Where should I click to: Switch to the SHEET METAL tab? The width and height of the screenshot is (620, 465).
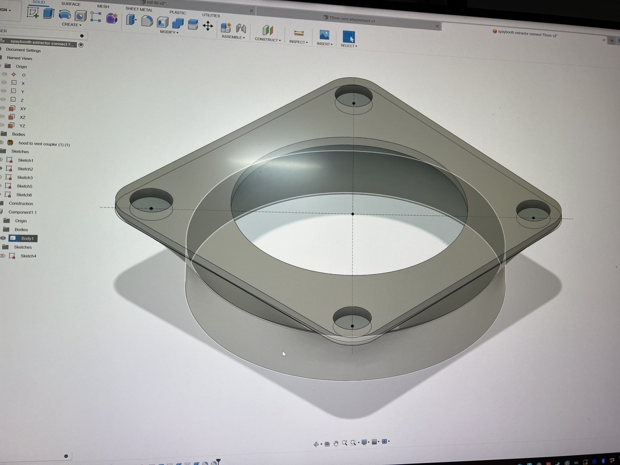tap(139, 9)
